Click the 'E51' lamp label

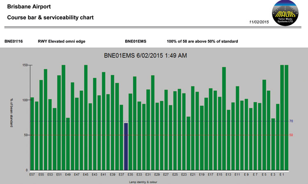pyautogui.click(x=59, y=175)
